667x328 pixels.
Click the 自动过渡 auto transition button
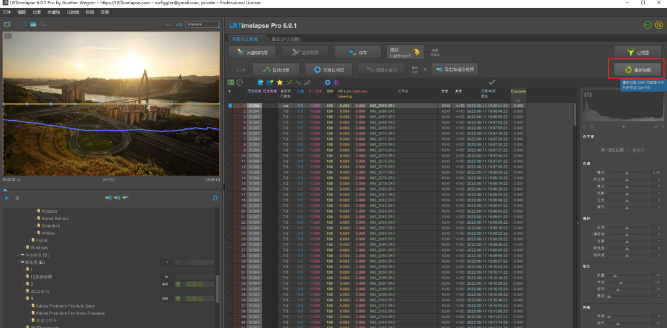point(277,70)
